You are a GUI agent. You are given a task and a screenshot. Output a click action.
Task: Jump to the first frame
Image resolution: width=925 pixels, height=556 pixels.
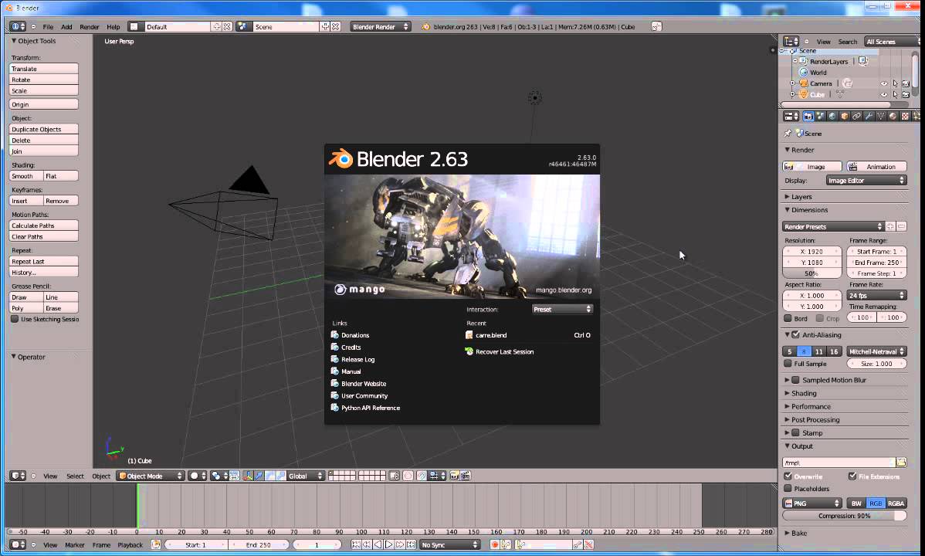point(356,544)
